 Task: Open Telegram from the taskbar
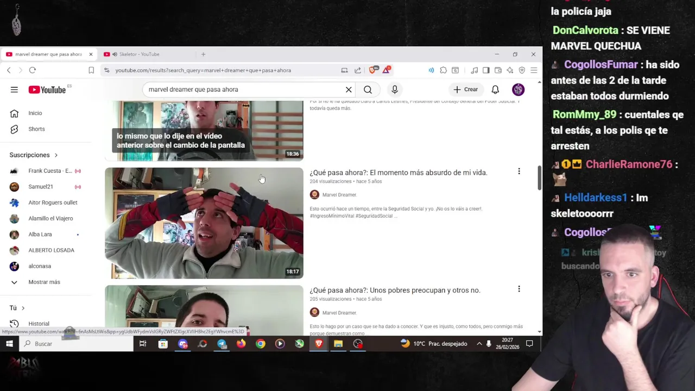[x=222, y=344]
